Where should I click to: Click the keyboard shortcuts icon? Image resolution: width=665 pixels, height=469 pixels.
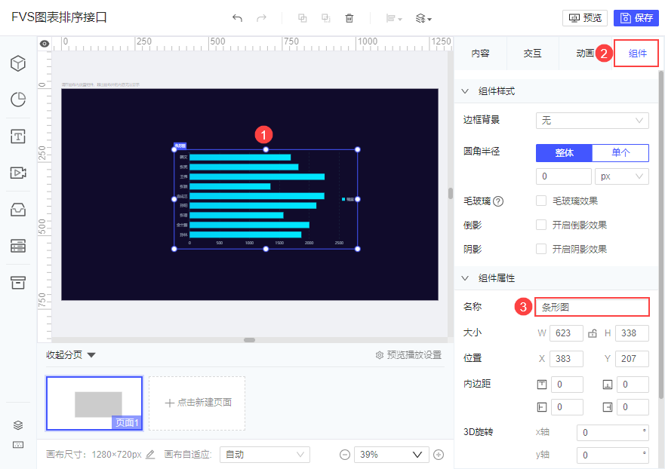18,444
